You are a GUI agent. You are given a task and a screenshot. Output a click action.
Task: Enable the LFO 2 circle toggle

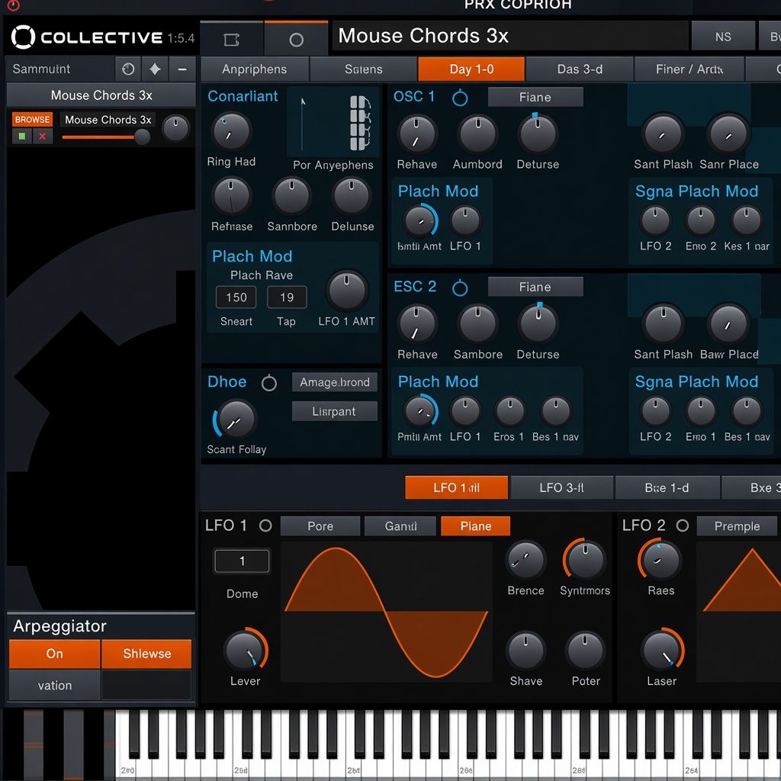[683, 525]
